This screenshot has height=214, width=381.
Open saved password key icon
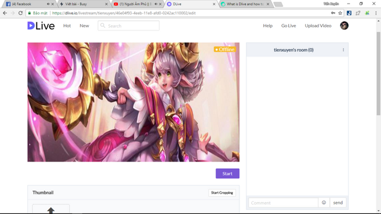click(333, 13)
